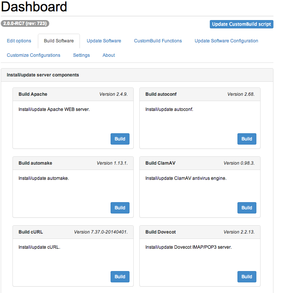Go to Update Software Configuration tab

226,41
